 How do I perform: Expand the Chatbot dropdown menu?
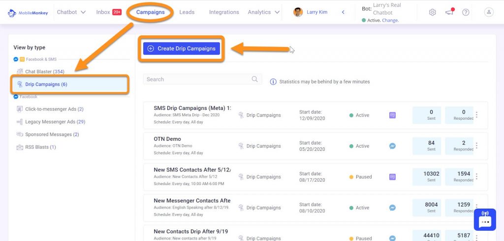coord(71,12)
